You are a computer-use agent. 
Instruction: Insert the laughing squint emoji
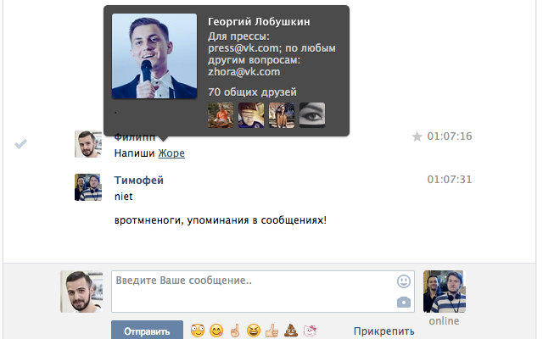pos(254,331)
